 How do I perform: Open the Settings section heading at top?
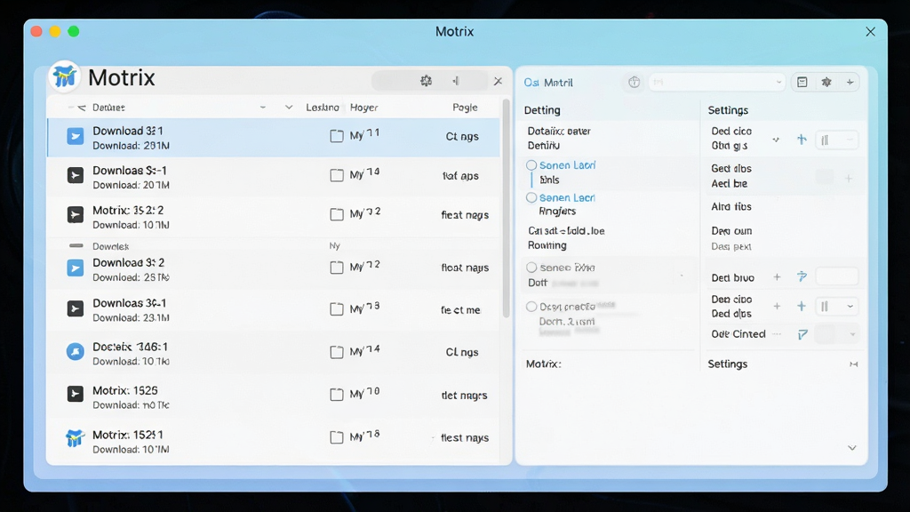728,110
